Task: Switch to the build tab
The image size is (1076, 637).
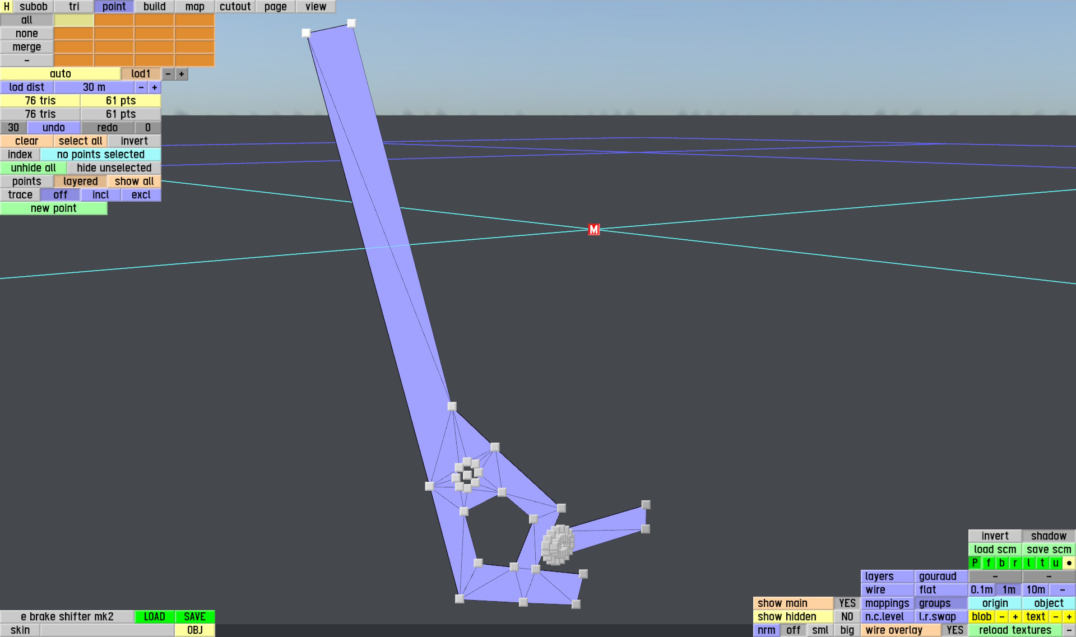Action: (x=154, y=7)
